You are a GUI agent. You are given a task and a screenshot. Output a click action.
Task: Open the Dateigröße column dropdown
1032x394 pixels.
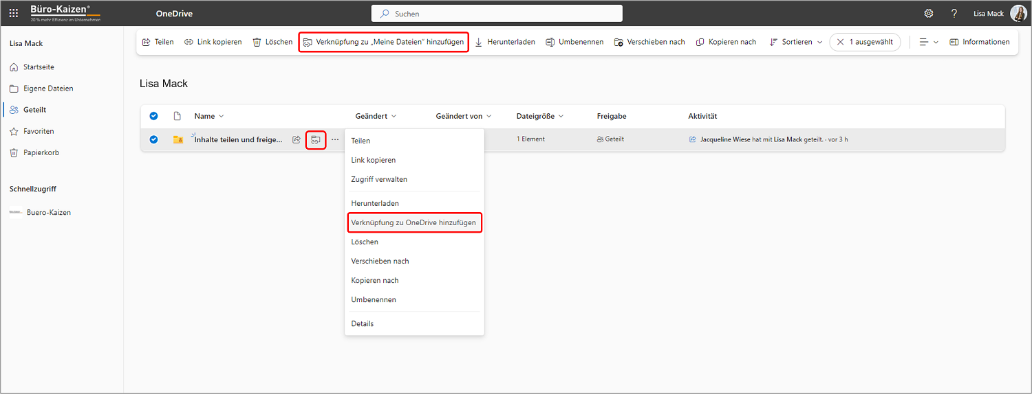click(x=540, y=116)
